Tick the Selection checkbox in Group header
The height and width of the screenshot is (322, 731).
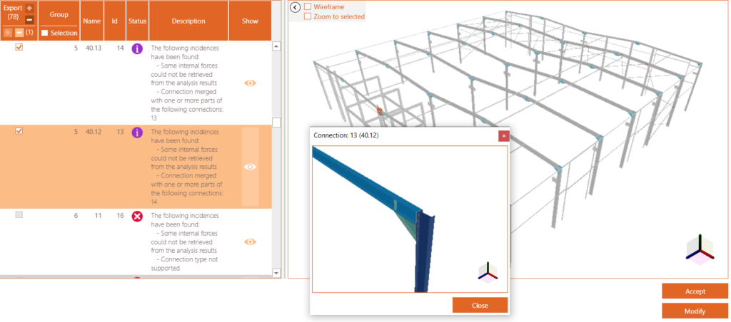[45, 33]
